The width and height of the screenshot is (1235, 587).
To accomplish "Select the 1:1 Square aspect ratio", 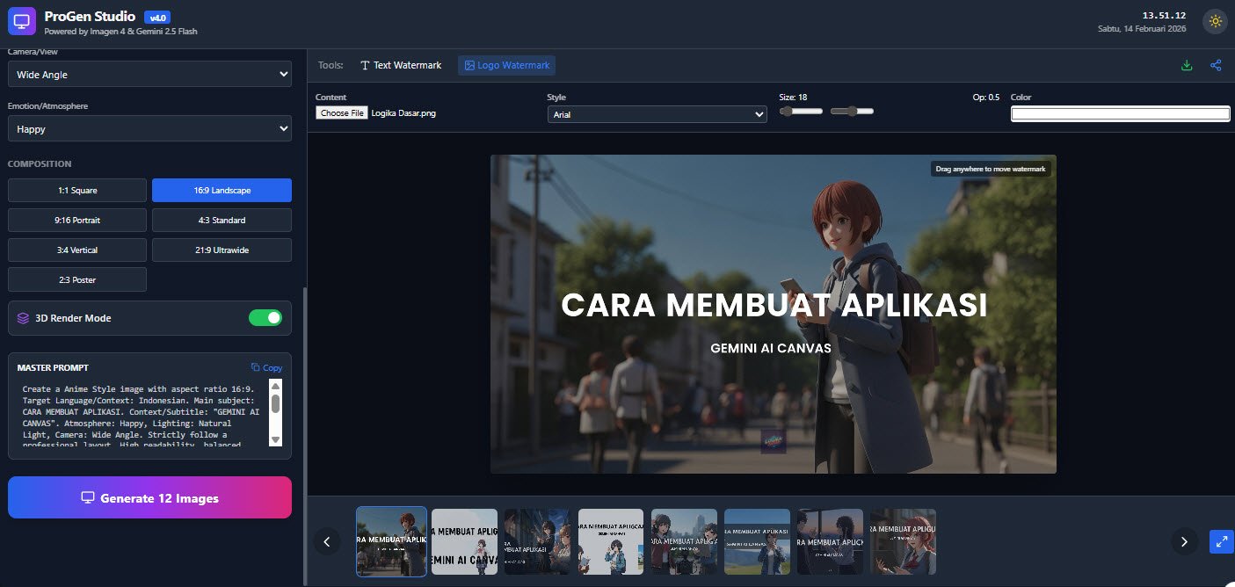I will (x=77, y=191).
